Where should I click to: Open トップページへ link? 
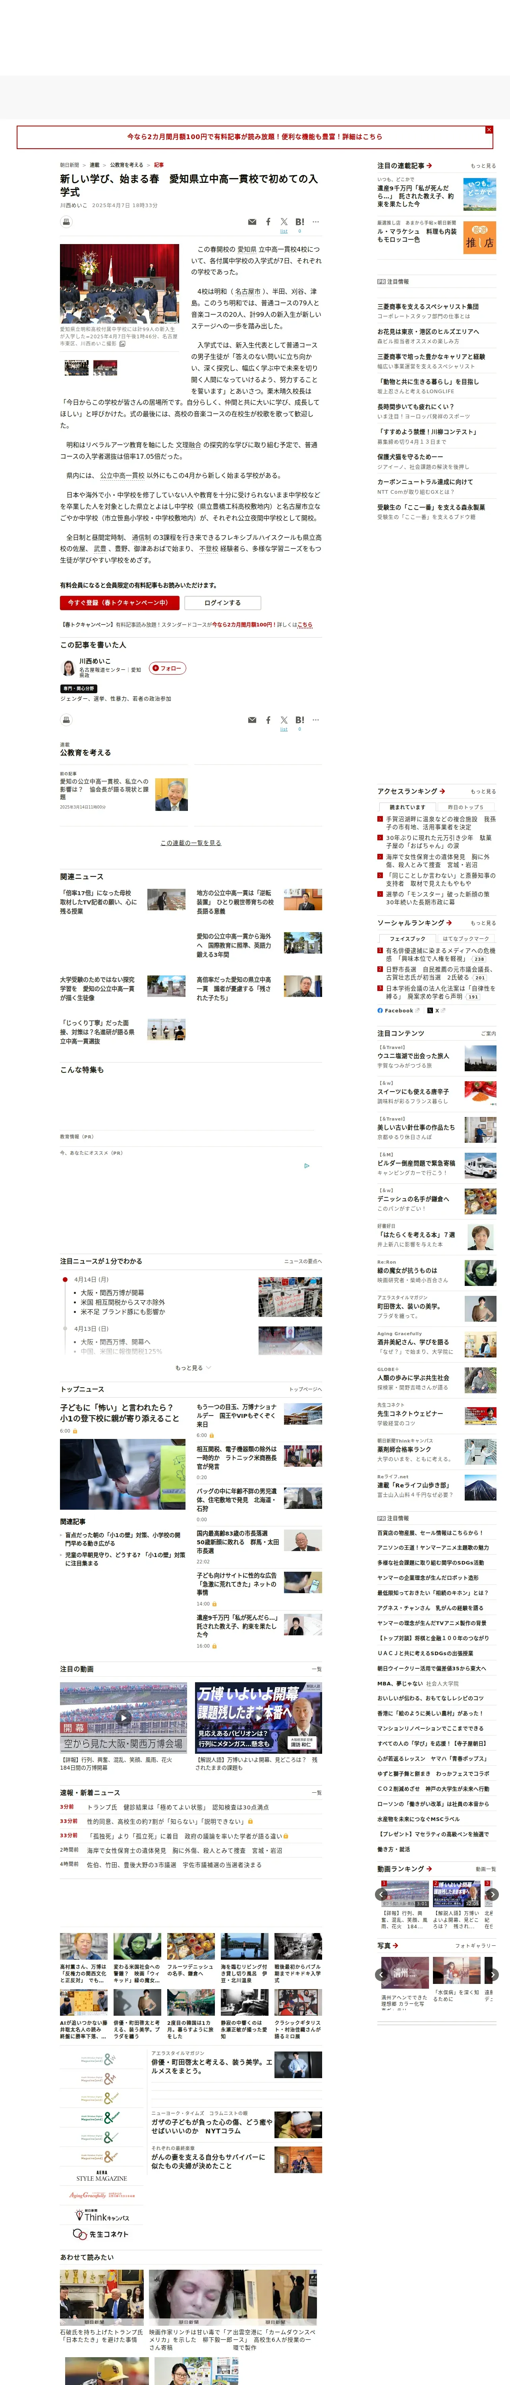[x=305, y=1390]
